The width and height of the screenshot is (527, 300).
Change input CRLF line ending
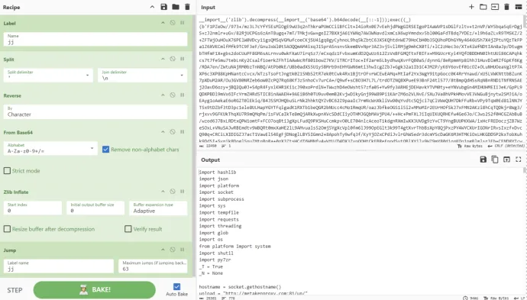(506, 146)
